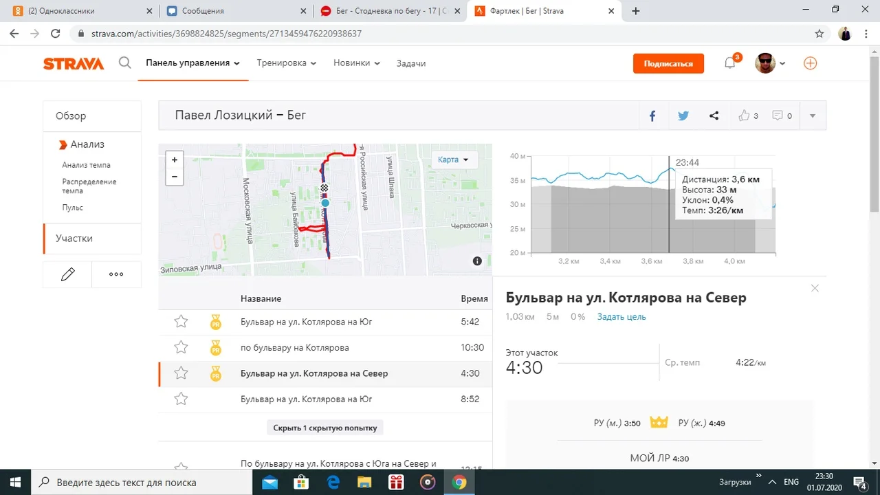Viewport: 880px width, 495px height.
Task: Star the 5:42 Котлярова на Юг segment
Action: tap(181, 321)
